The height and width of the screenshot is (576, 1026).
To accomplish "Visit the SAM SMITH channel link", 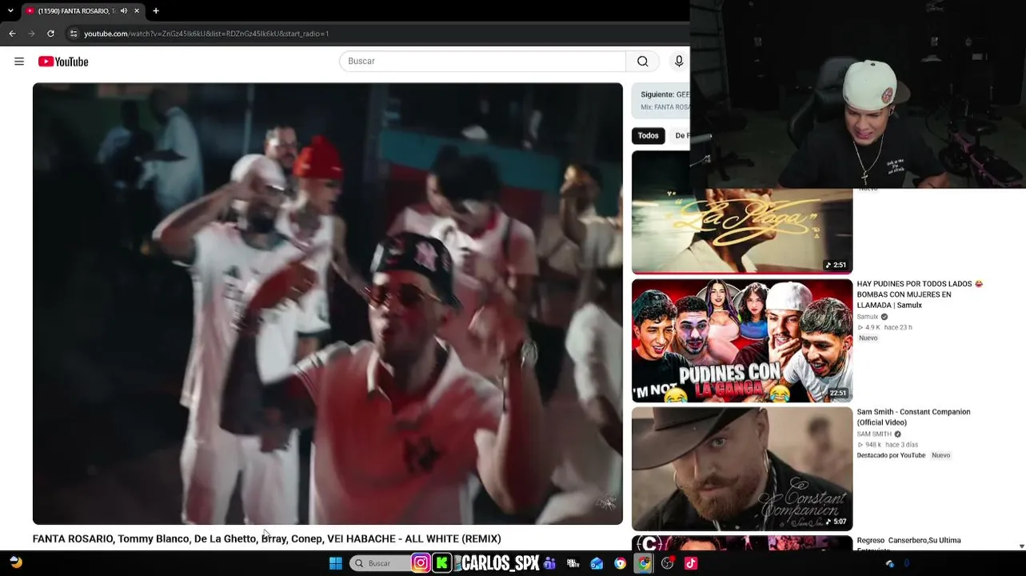I will (874, 434).
